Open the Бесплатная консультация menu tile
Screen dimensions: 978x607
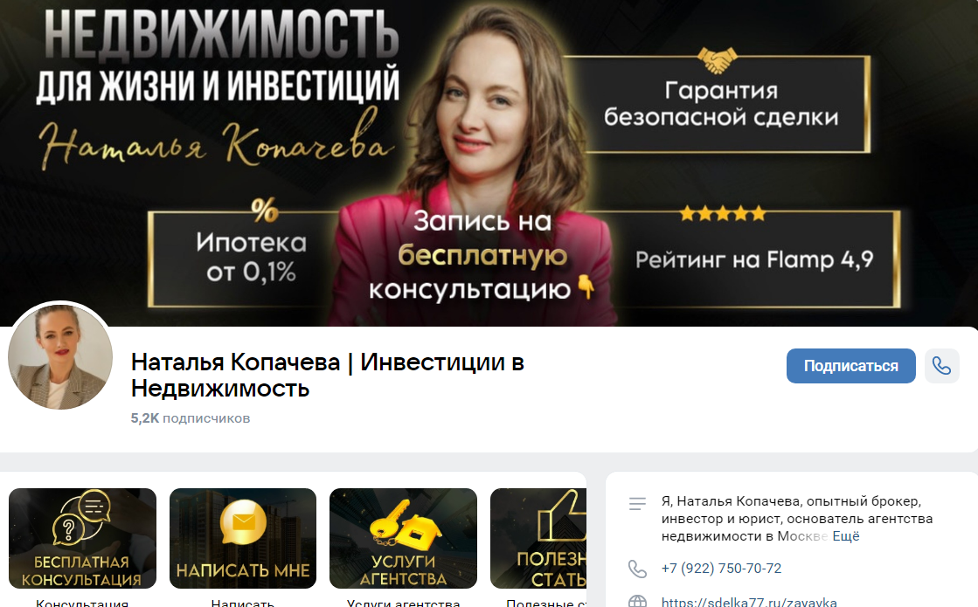pyautogui.click(x=82, y=539)
